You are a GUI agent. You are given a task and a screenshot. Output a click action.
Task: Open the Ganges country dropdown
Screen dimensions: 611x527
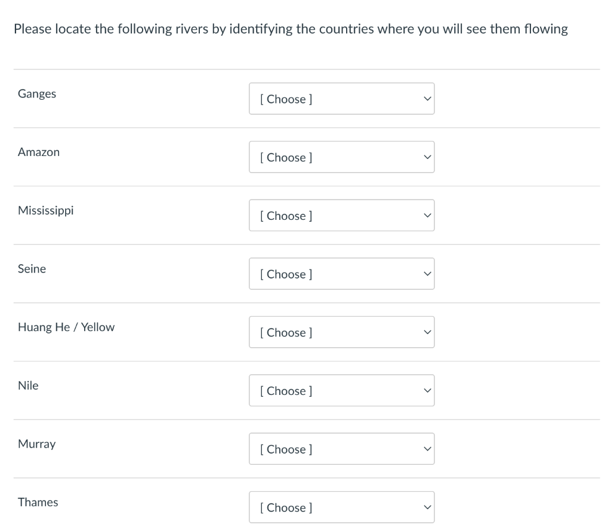pyautogui.click(x=341, y=99)
